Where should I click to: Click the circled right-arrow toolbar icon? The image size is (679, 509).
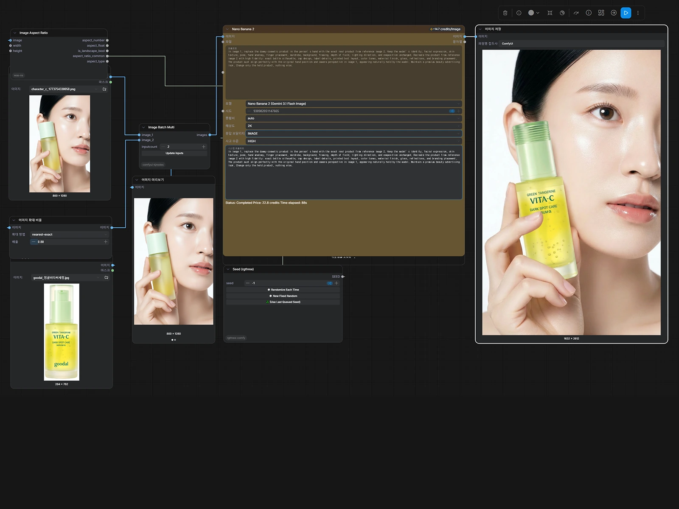click(x=614, y=13)
